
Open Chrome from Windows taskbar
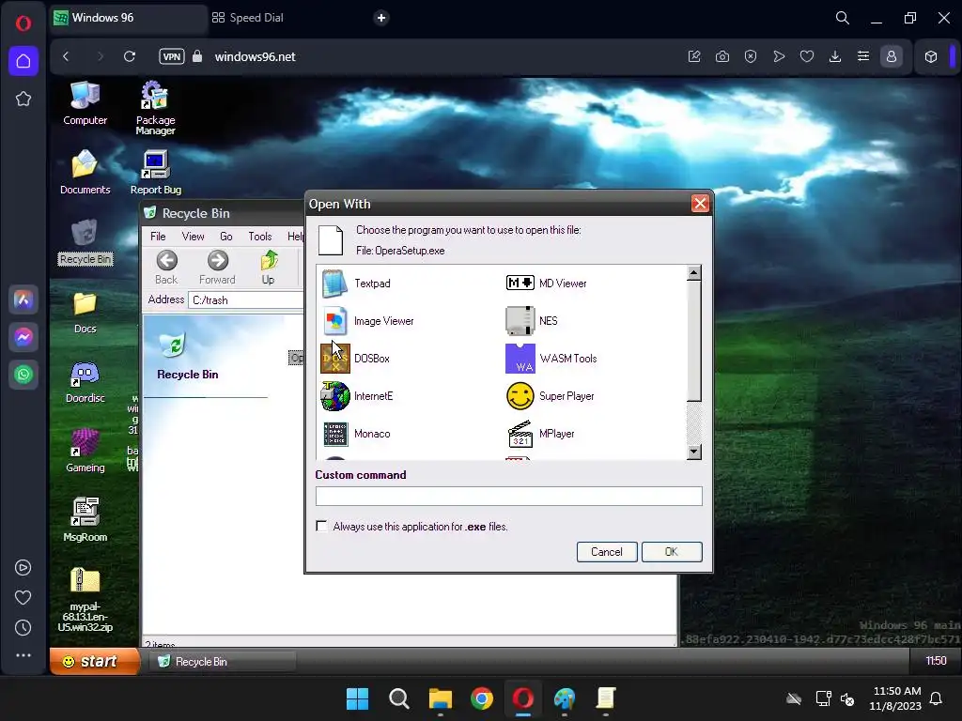(482, 698)
